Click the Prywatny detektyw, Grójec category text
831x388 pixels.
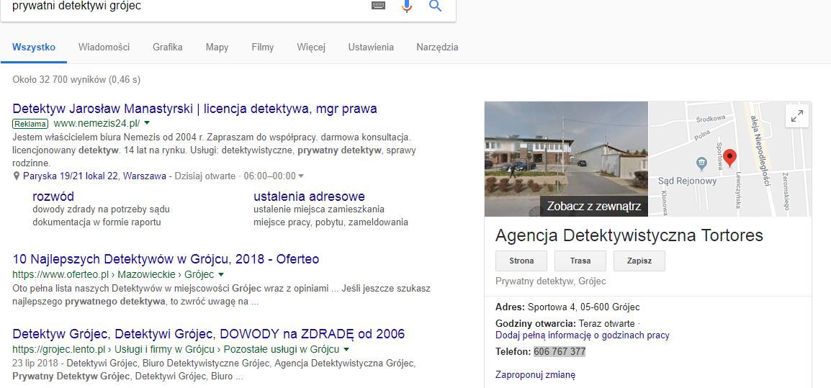coord(551,281)
